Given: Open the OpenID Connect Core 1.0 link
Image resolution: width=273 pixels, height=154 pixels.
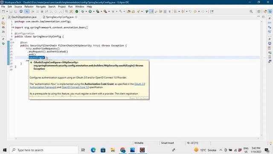Looking at the screenshot, I should [x=75, y=87].
